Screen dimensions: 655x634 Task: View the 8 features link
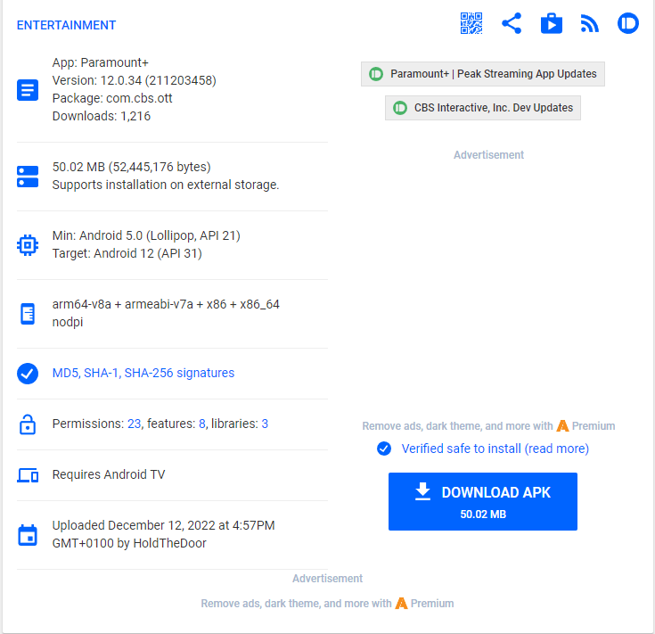[202, 424]
